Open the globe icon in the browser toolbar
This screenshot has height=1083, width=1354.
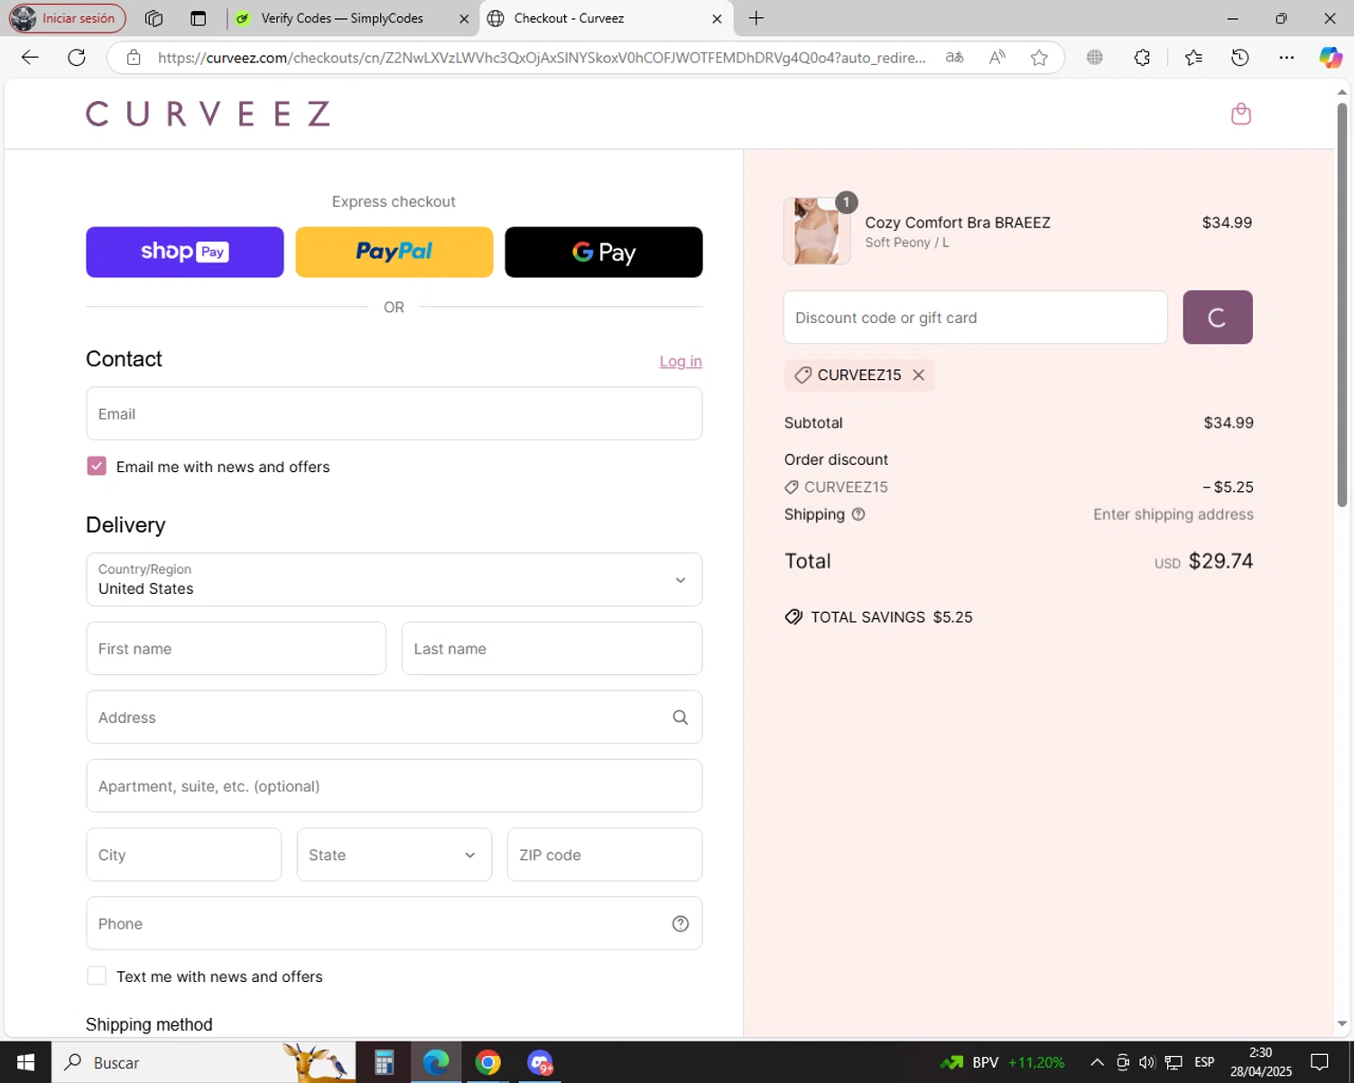click(1095, 58)
